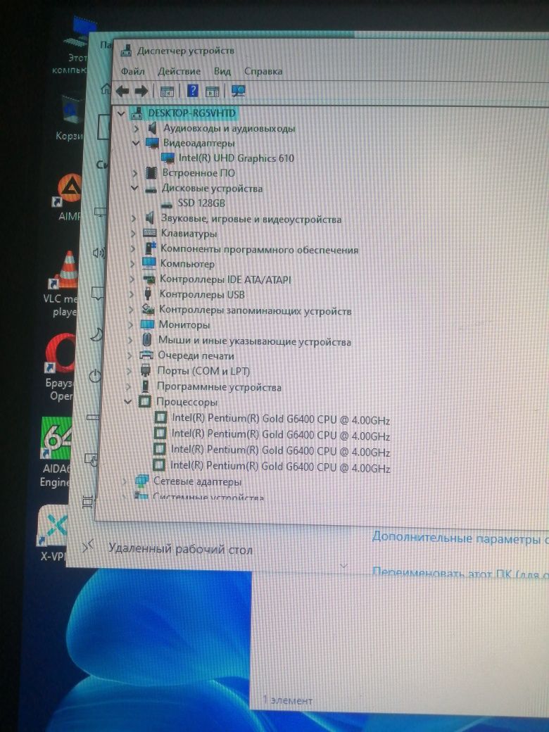Expand the Клавиатуры category

pos(134,233)
